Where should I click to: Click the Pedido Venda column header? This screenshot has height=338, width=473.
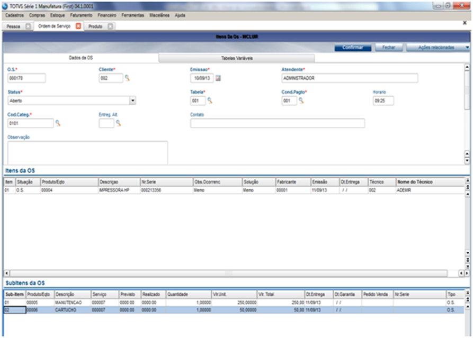click(x=378, y=294)
